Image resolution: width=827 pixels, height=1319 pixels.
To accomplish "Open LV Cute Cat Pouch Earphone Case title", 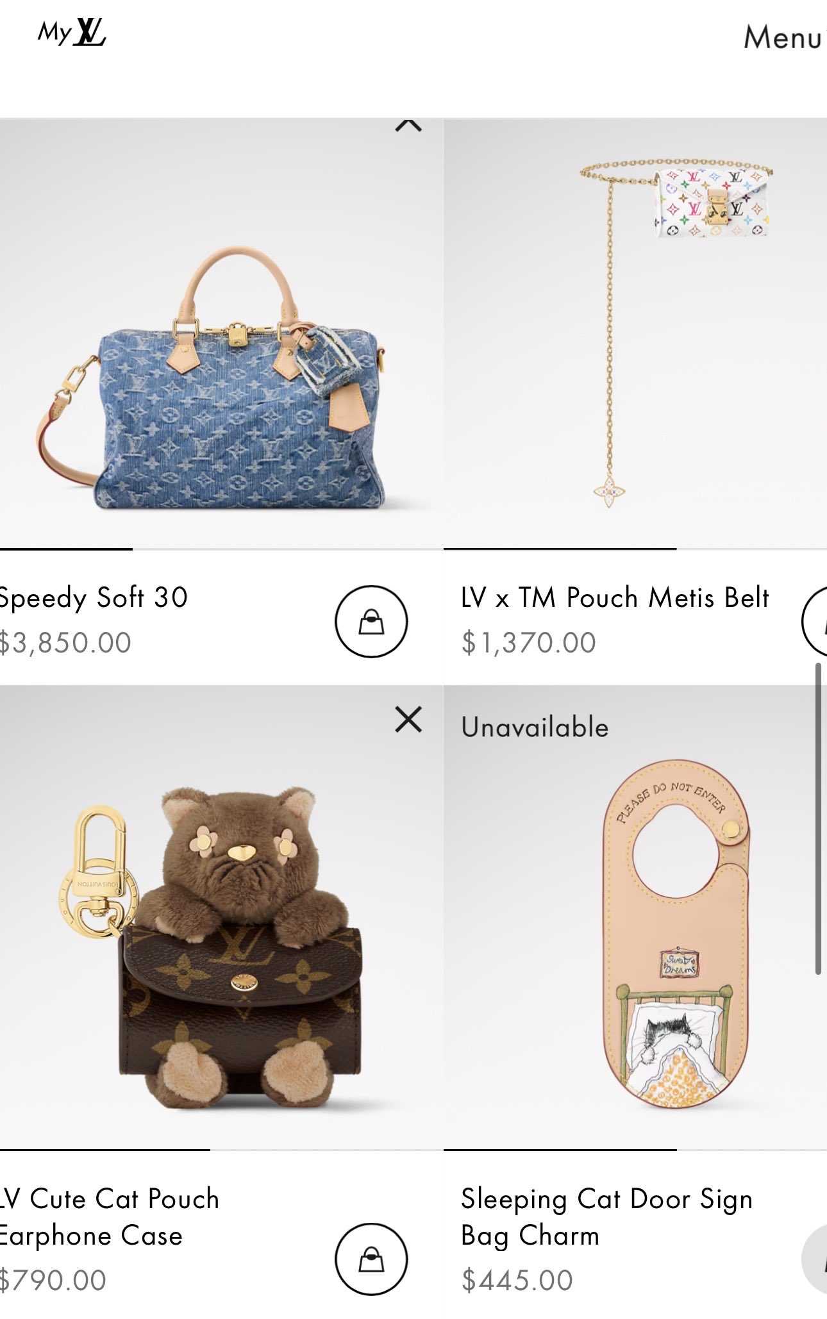I will click(110, 1216).
